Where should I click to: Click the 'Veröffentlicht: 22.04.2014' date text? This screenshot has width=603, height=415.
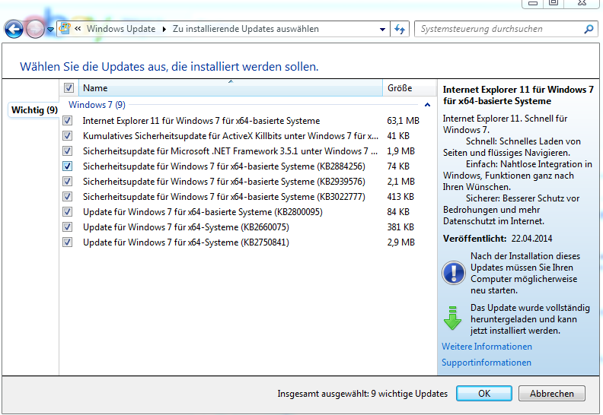498,239
